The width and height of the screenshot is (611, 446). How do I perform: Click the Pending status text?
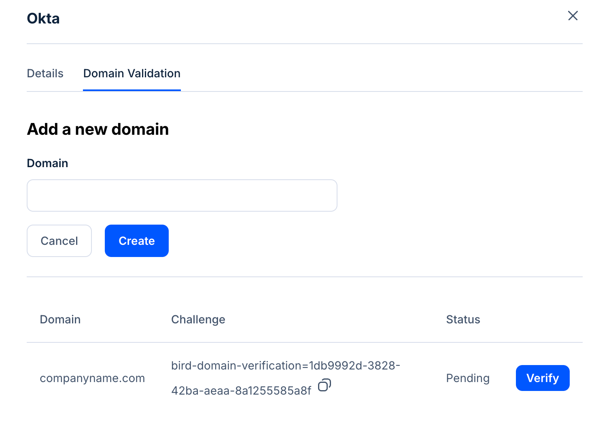[468, 378]
